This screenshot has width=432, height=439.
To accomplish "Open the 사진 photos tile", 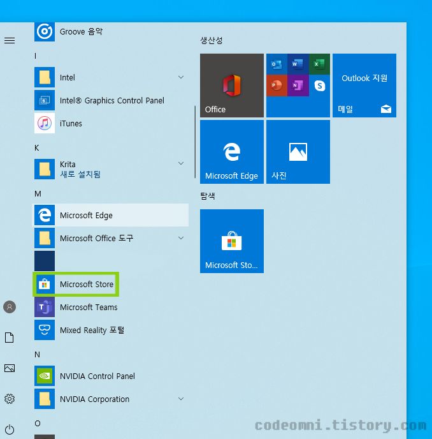I will click(x=298, y=152).
